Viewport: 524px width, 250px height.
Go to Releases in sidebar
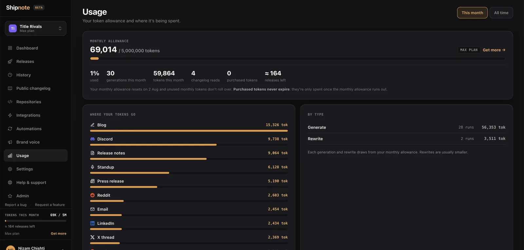(x=36, y=61)
